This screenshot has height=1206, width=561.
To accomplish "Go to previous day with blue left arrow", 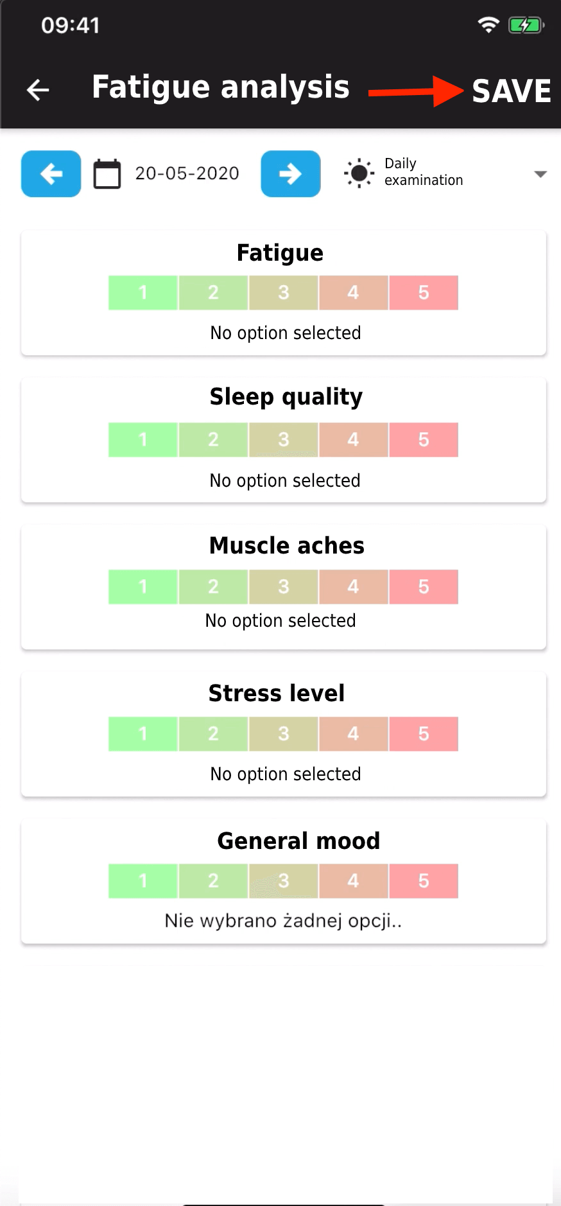I will (x=51, y=173).
